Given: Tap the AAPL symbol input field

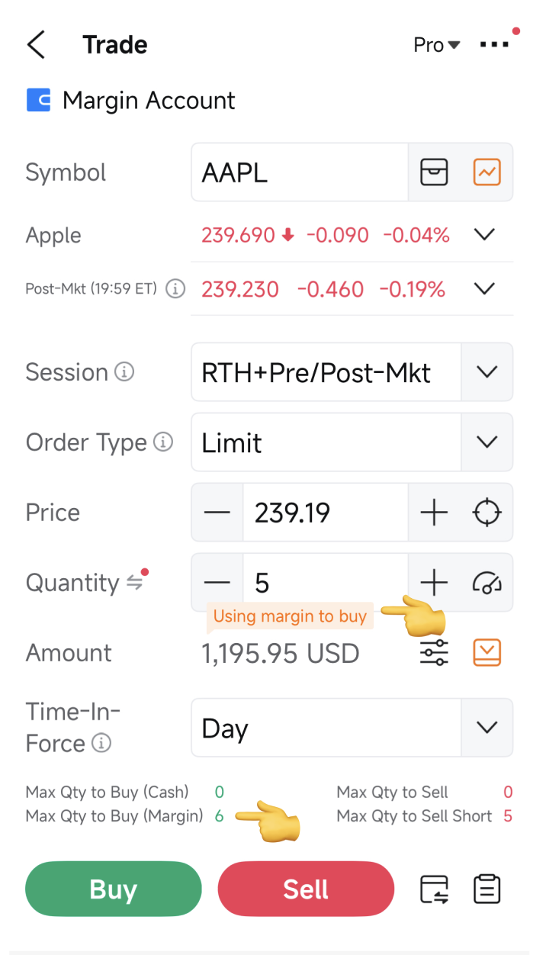Looking at the screenshot, I should click(299, 172).
